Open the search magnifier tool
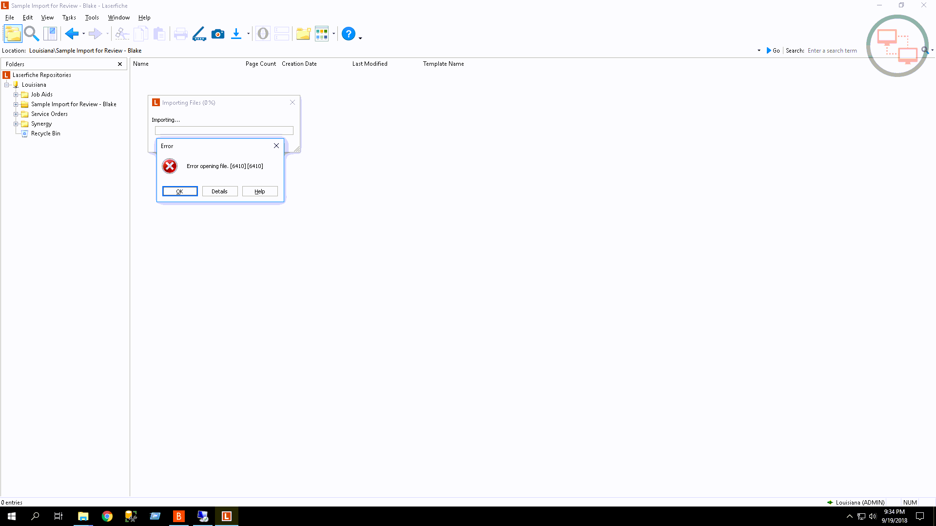The image size is (936, 526). click(31, 34)
